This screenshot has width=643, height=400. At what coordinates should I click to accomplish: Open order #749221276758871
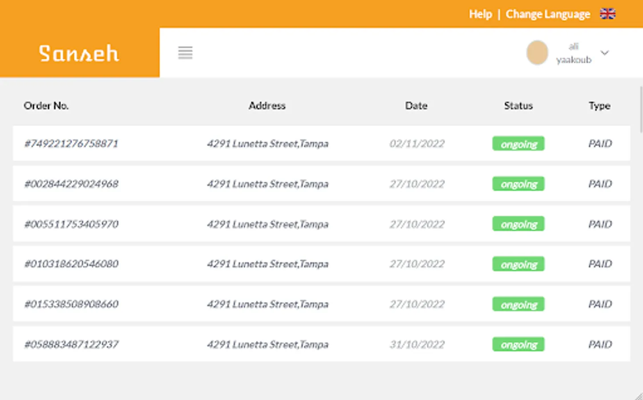tap(71, 144)
